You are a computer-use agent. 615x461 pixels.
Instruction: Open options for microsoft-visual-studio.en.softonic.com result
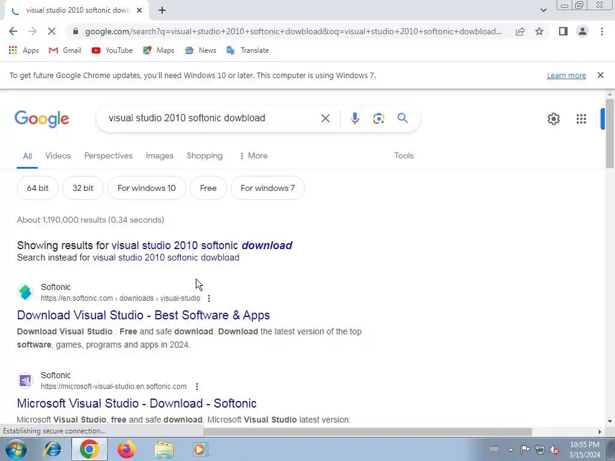pos(197,387)
